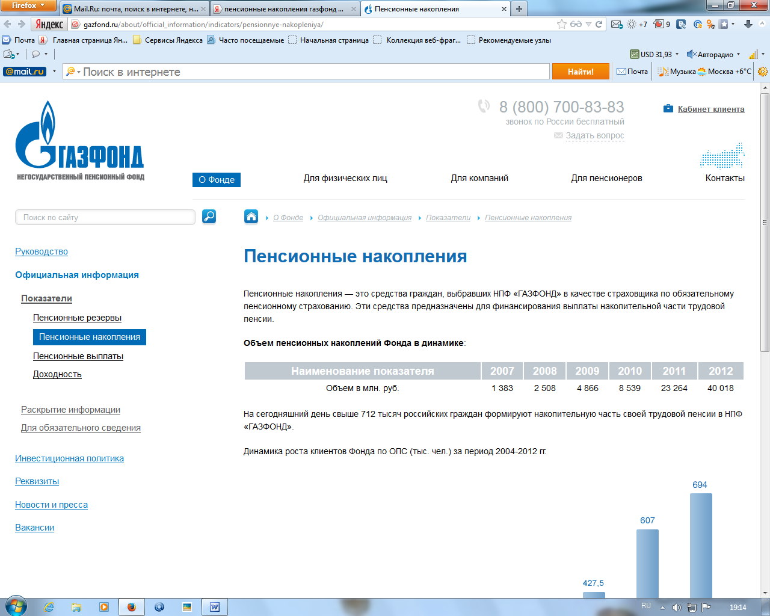770x616 pixels.
Task: Open the bookmarks star dropdown arrow
Action: pyautogui.click(x=733, y=24)
